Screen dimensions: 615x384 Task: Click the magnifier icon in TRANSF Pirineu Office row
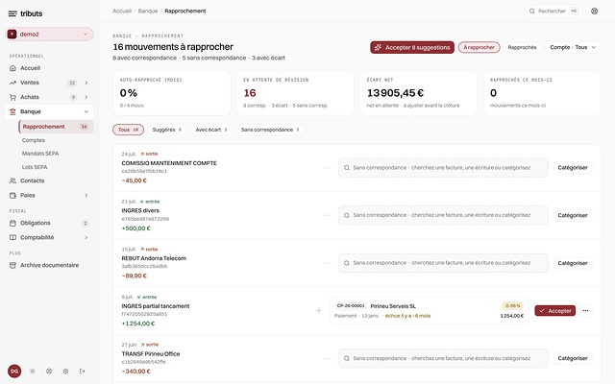pos(347,358)
